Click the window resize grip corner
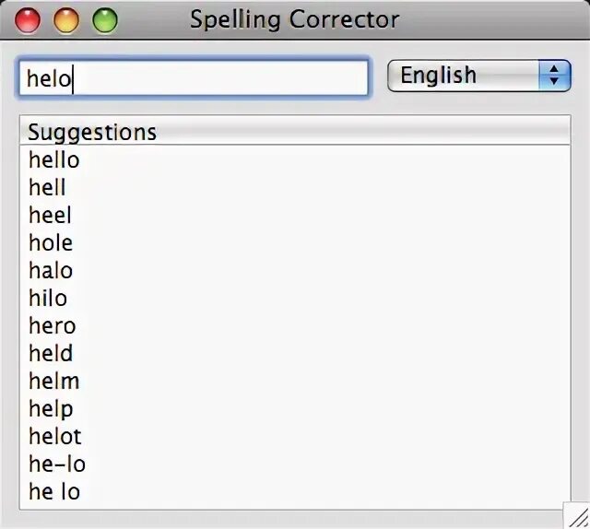Screen dimensions: 590x529 pos(578,517)
